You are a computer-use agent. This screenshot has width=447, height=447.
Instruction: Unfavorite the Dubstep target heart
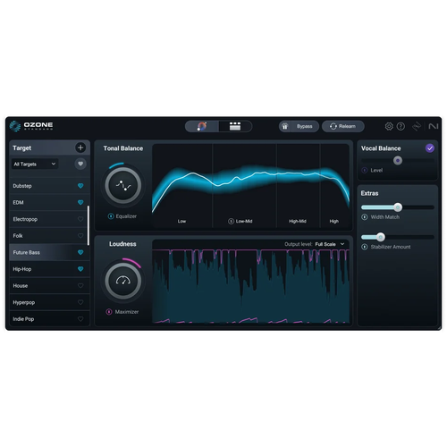point(80,186)
